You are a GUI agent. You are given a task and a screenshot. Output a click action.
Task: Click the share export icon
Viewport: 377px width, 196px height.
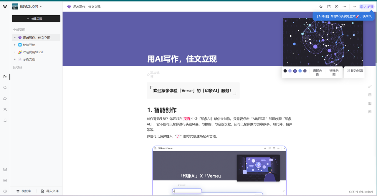coord(329,6)
